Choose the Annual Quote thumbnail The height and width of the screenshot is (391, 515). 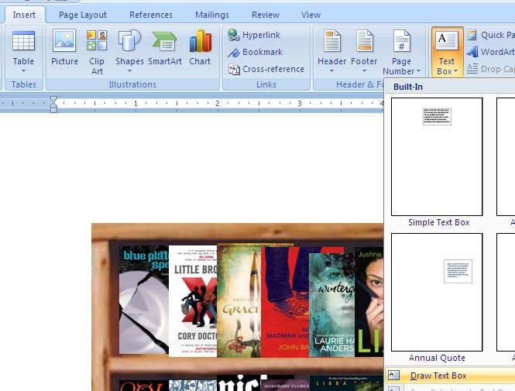[437, 292]
